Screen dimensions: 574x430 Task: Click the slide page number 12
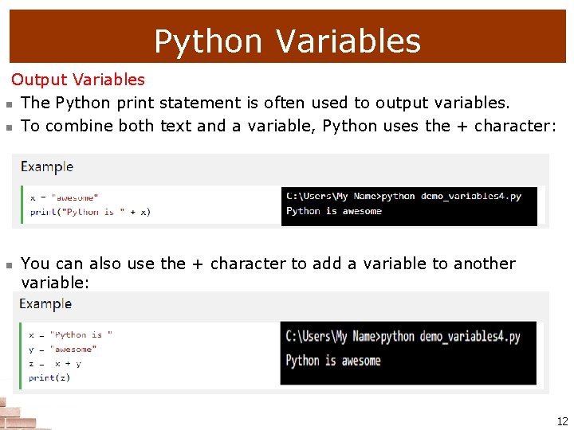(x=562, y=421)
